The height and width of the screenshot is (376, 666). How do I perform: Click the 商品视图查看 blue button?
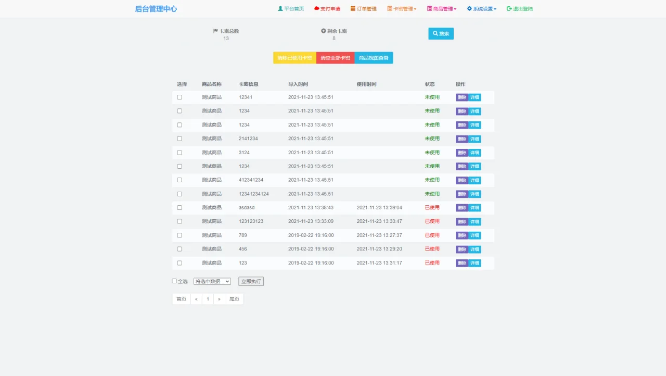point(374,58)
